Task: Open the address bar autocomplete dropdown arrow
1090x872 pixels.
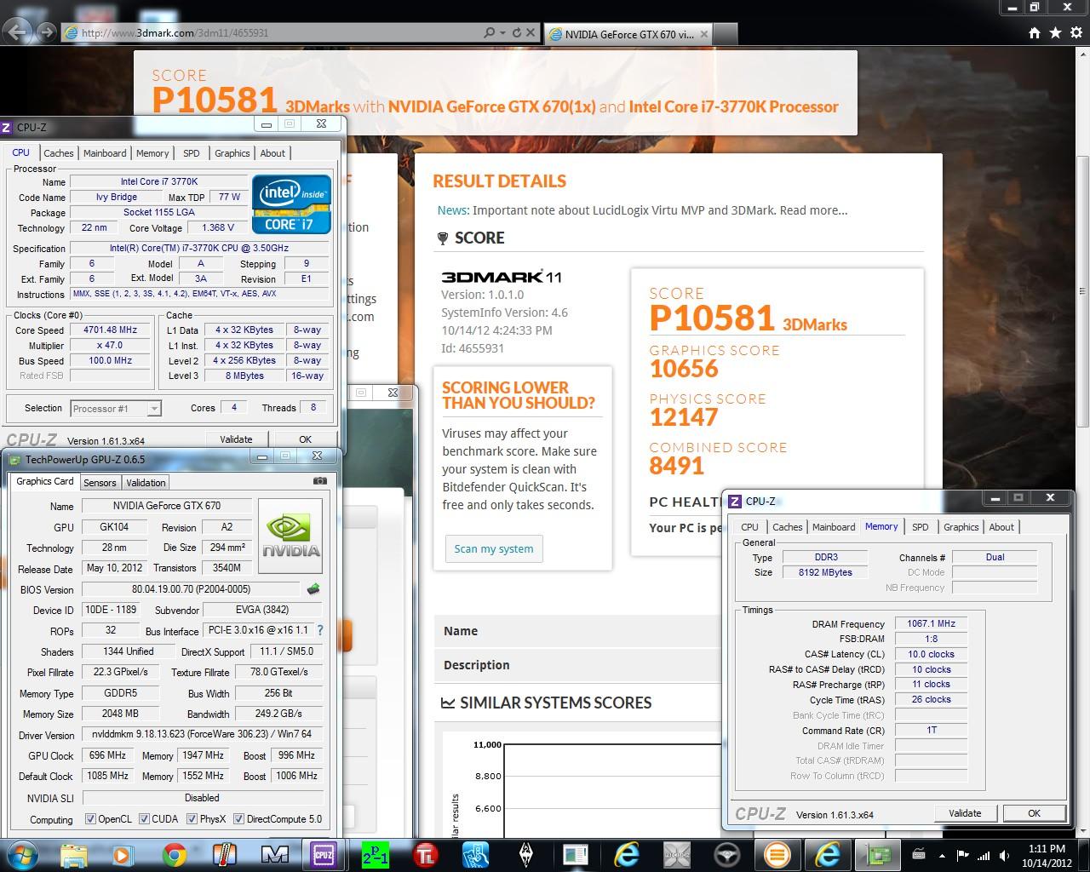Action: 502,33
